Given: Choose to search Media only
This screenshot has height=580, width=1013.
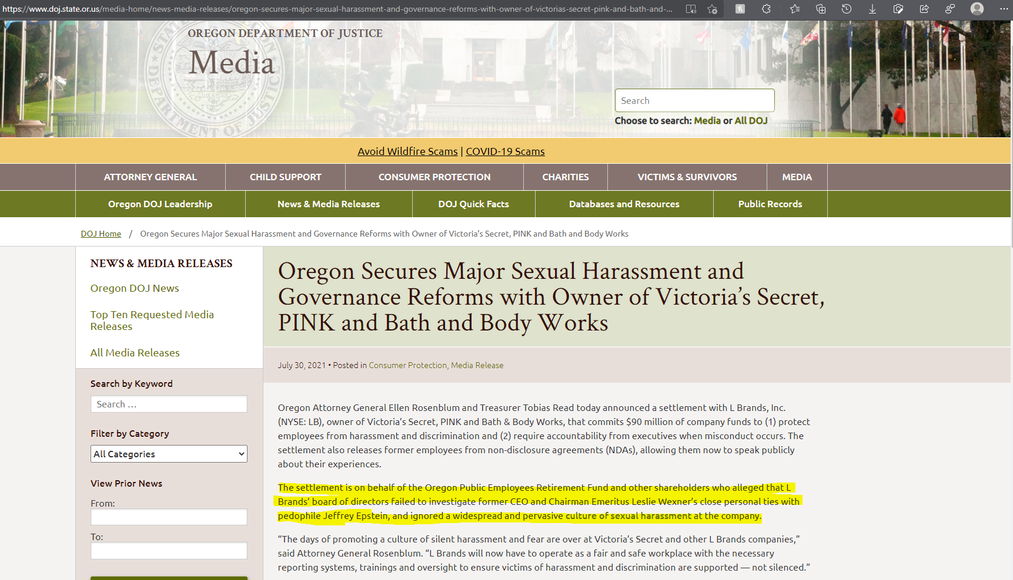Looking at the screenshot, I should (x=707, y=120).
